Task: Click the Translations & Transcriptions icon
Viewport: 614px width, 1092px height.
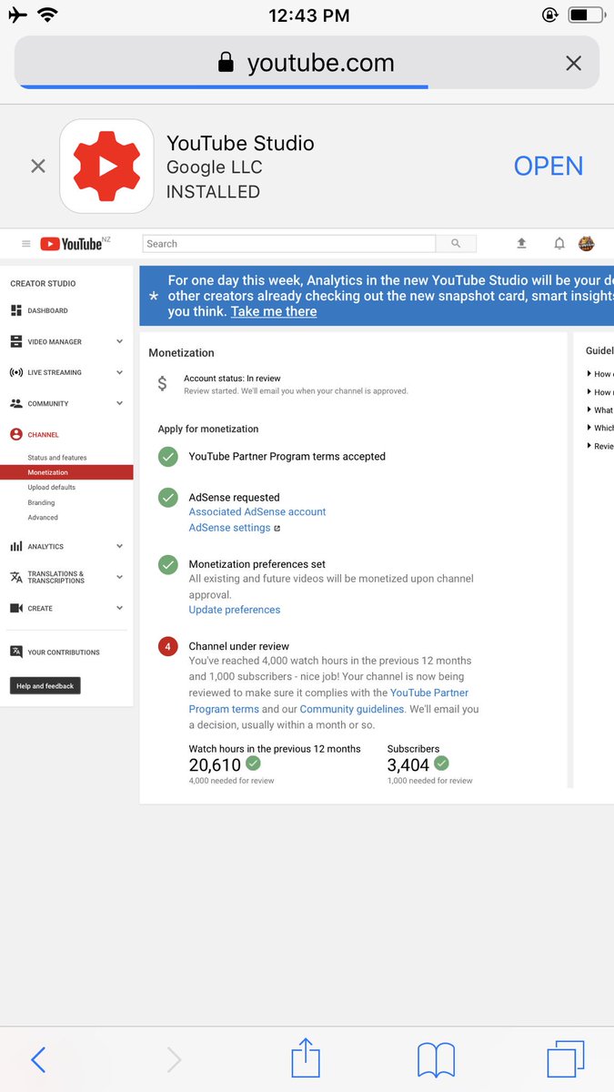Action: pos(16,578)
